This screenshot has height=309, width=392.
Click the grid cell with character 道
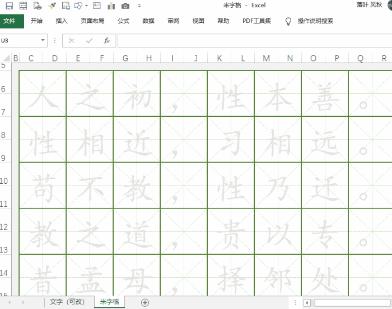137,231
